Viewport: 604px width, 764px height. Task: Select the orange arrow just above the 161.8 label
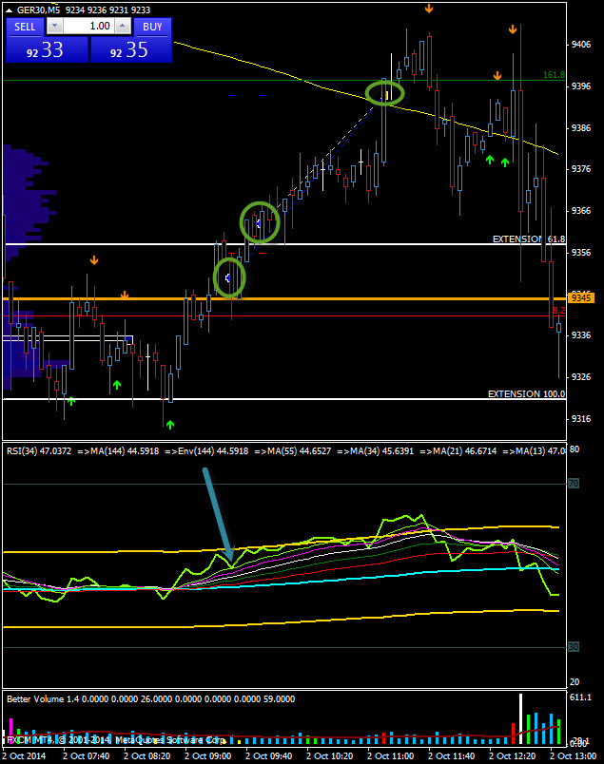(x=497, y=75)
